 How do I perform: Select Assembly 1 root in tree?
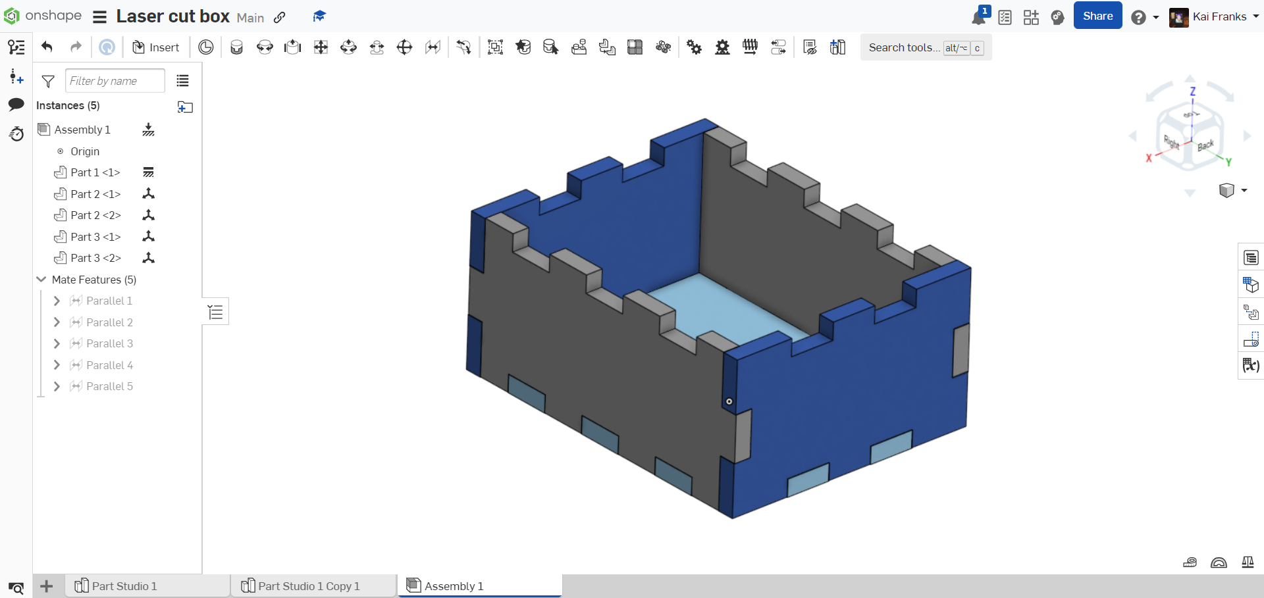coord(82,130)
